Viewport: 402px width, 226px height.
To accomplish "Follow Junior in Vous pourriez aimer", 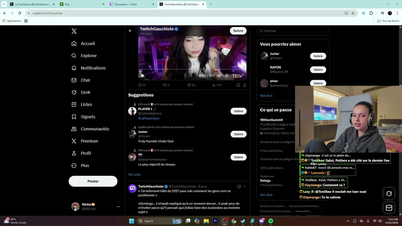I will 318,56.
